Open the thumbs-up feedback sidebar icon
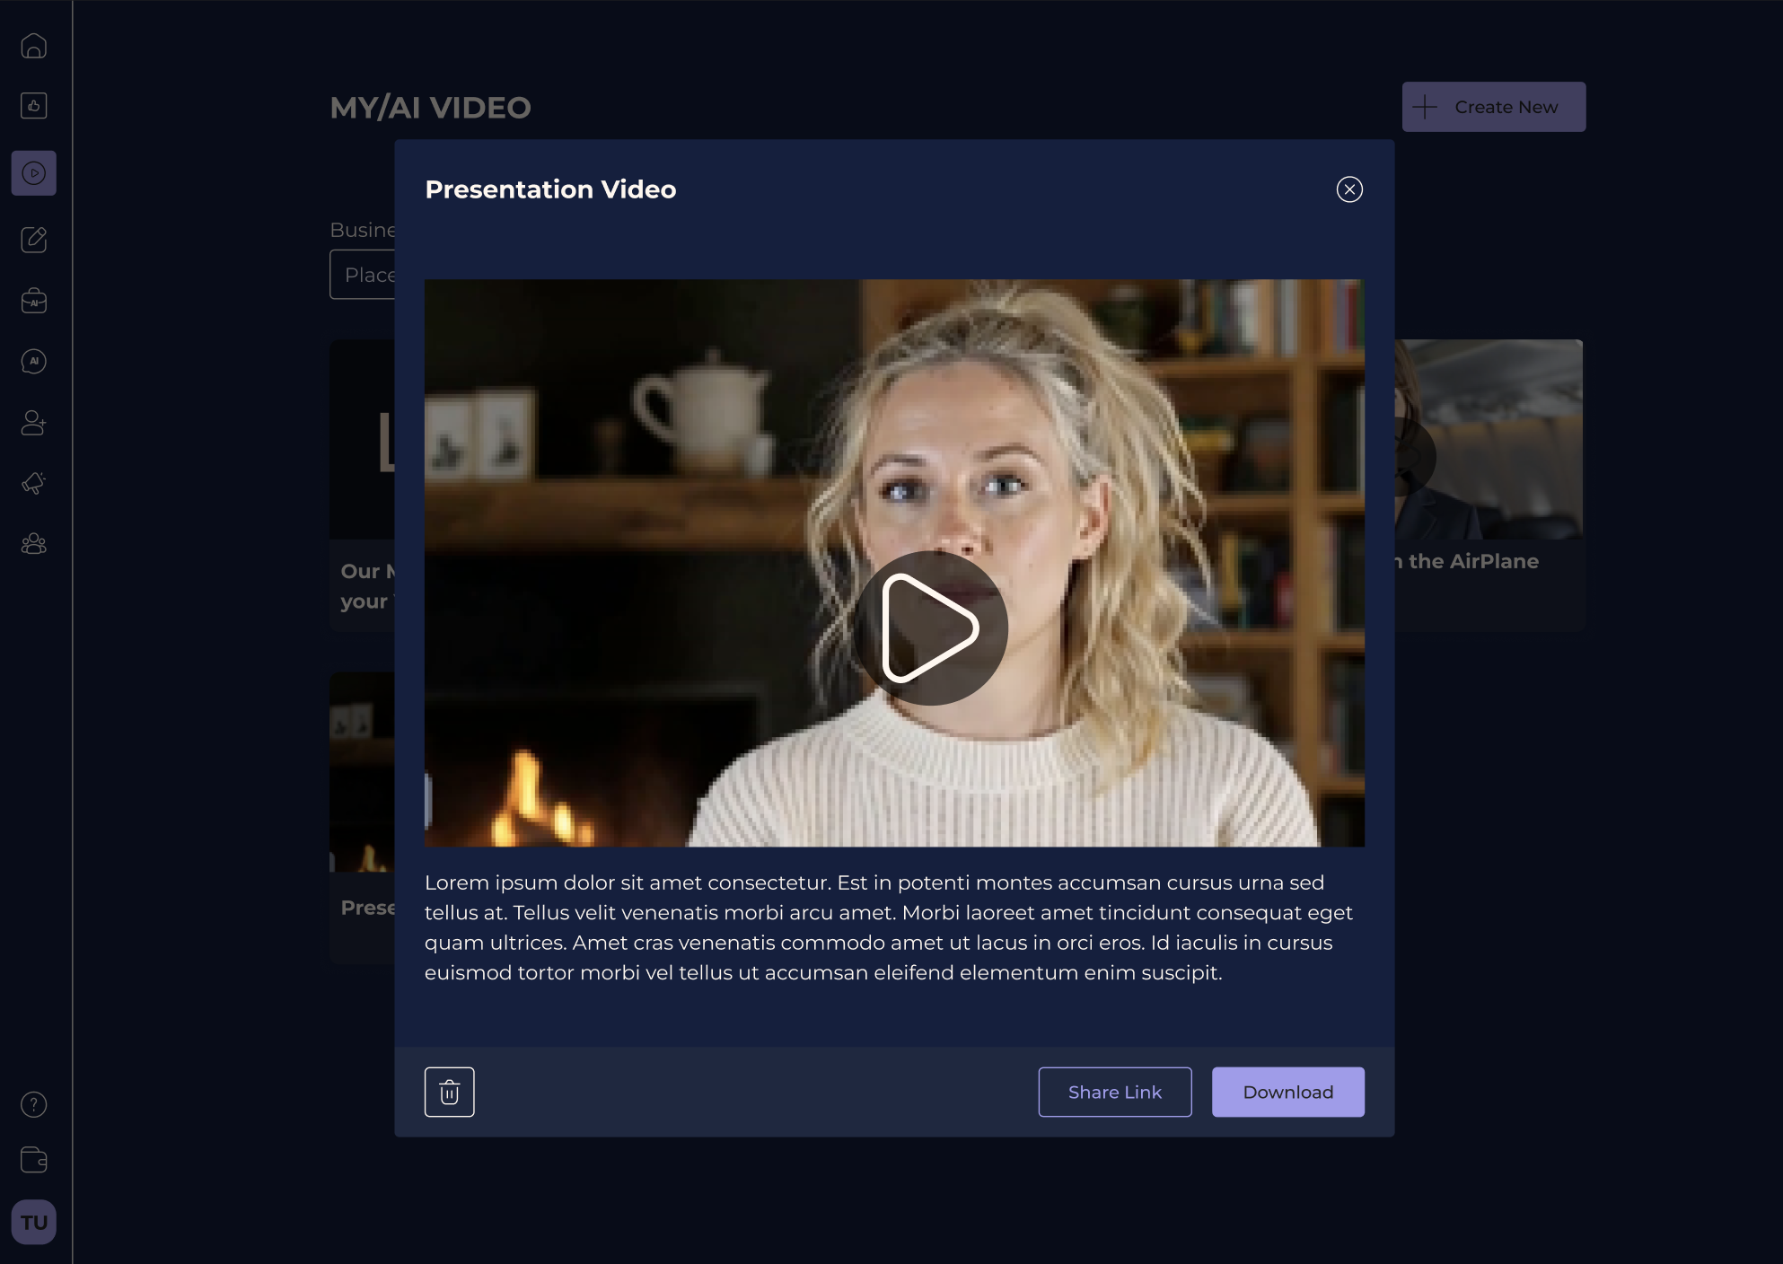This screenshot has height=1264, width=1783. pos(34,106)
